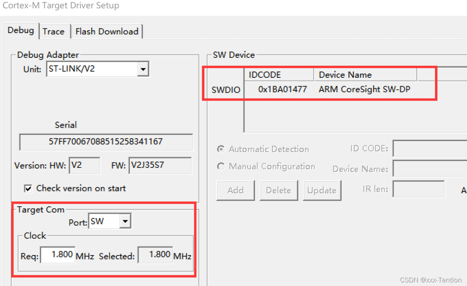Click the ID CODE input field
Screen dimensions: 467x286
(x=430, y=149)
